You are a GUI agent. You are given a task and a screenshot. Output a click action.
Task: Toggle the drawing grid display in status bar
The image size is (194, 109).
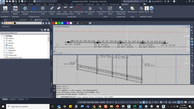pos(107,102)
